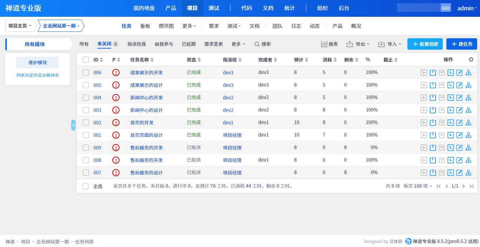Click the 维护模块 button
The image size is (480, 247).
[x=38, y=63]
